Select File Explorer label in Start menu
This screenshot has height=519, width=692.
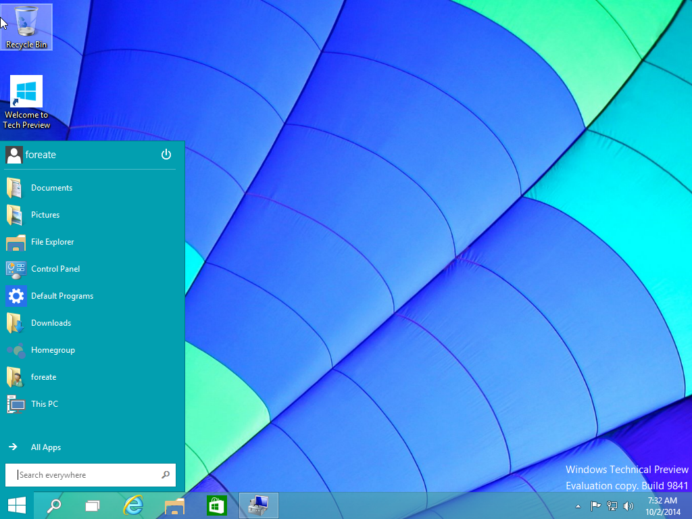53,242
